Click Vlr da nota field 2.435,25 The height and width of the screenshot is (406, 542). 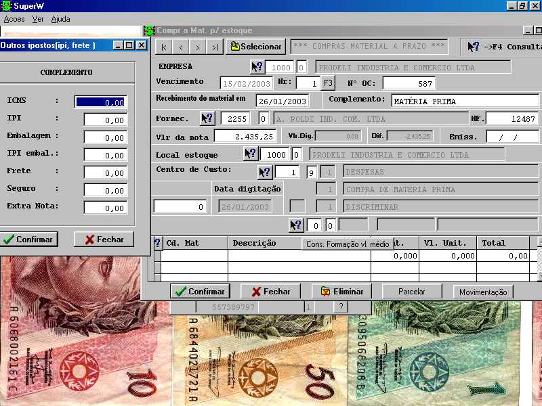245,137
